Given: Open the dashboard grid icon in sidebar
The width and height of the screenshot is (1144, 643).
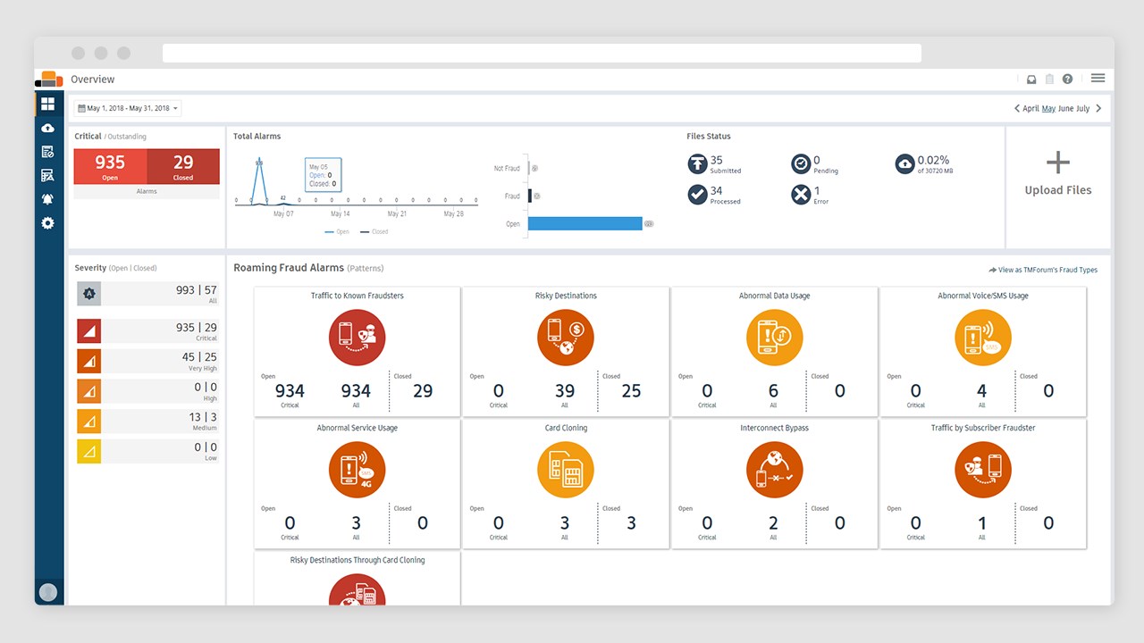Looking at the screenshot, I should point(48,104).
